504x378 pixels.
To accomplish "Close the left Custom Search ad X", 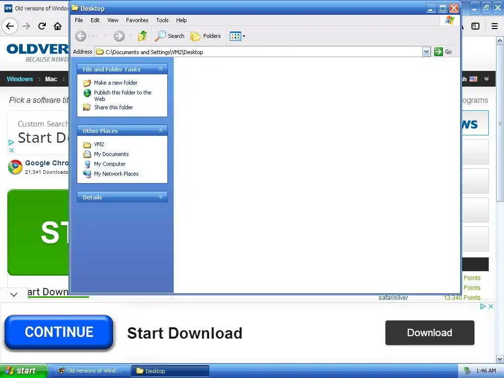I will pyautogui.click(x=12, y=150).
